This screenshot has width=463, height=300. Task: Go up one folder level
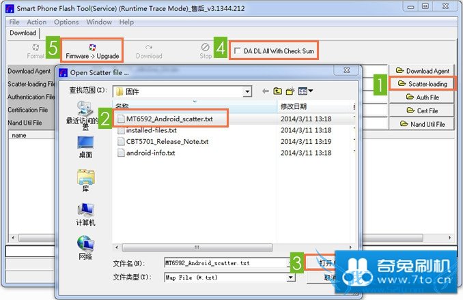pyautogui.click(x=277, y=91)
